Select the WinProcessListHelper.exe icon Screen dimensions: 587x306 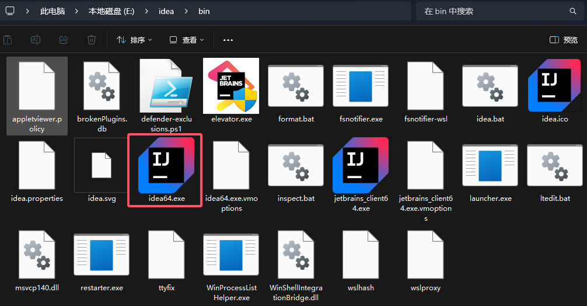[x=231, y=255]
